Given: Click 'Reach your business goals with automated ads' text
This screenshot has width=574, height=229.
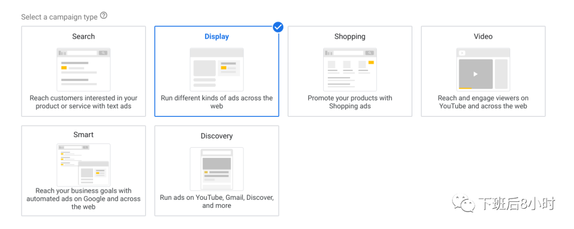Looking at the screenshot, I should pos(83,199).
